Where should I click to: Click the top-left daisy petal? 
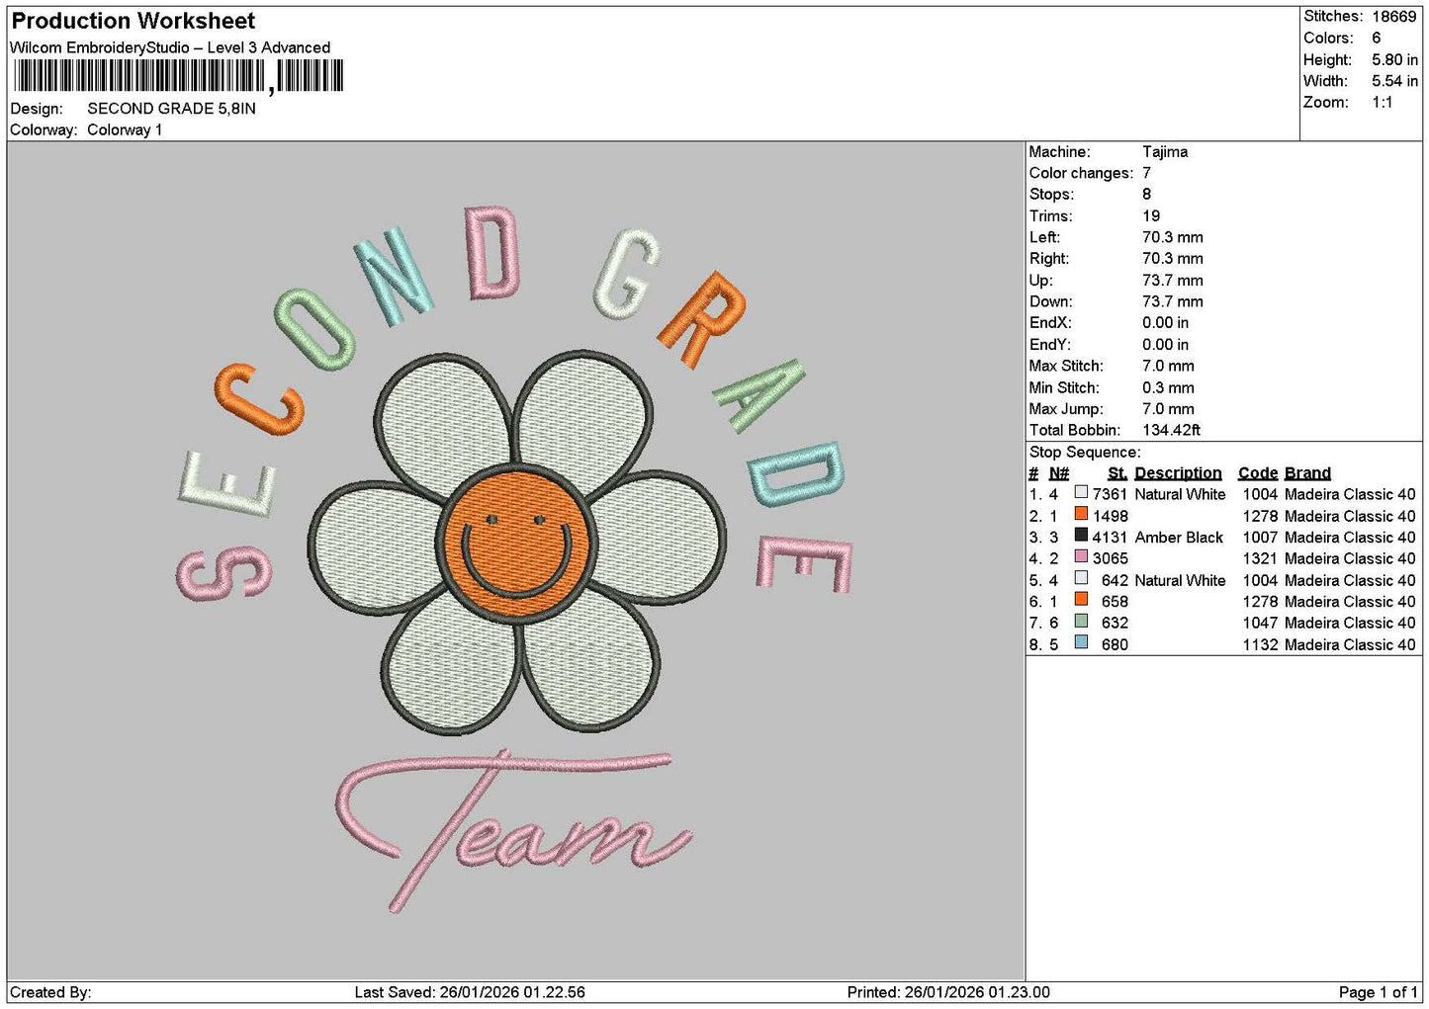pos(445,418)
